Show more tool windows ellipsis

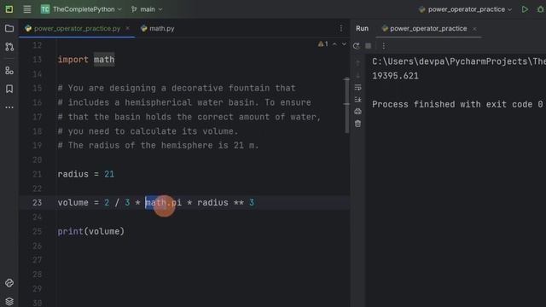point(9,107)
